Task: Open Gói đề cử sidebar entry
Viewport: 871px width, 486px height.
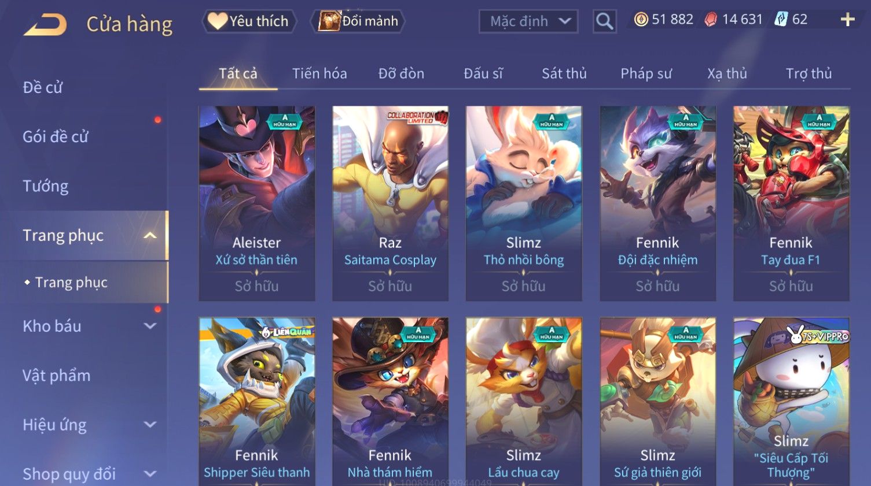Action: point(56,136)
